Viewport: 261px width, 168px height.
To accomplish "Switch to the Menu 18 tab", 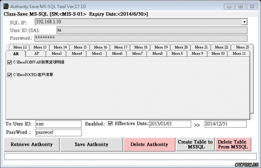I will (x=141, y=47).
